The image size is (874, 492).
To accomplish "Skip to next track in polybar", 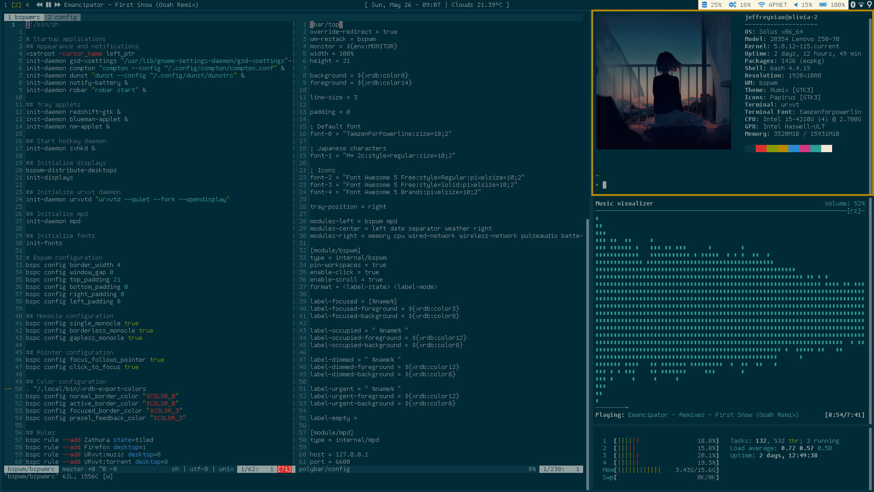I will pyautogui.click(x=57, y=5).
